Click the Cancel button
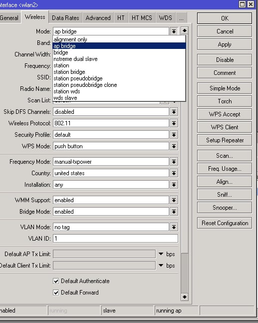Screen dimensions: 258x323 click(x=225, y=31)
